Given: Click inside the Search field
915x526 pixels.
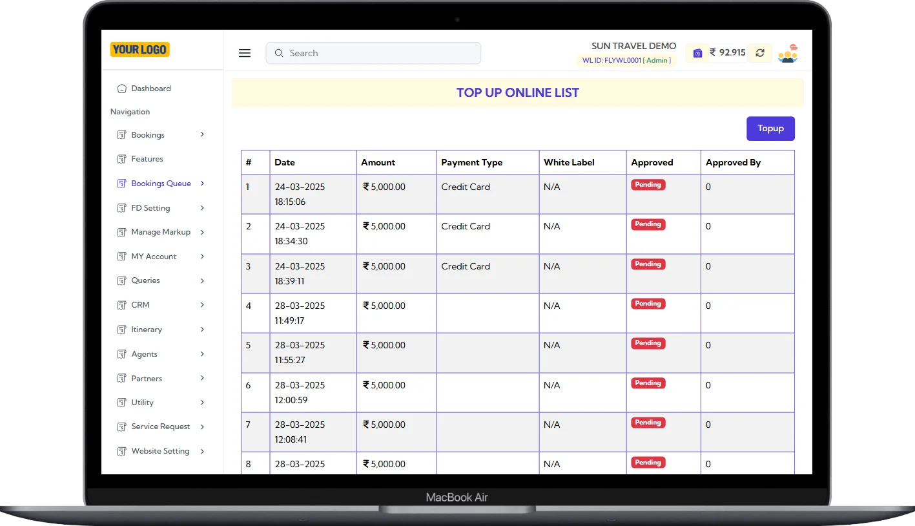Looking at the screenshot, I should [x=381, y=53].
